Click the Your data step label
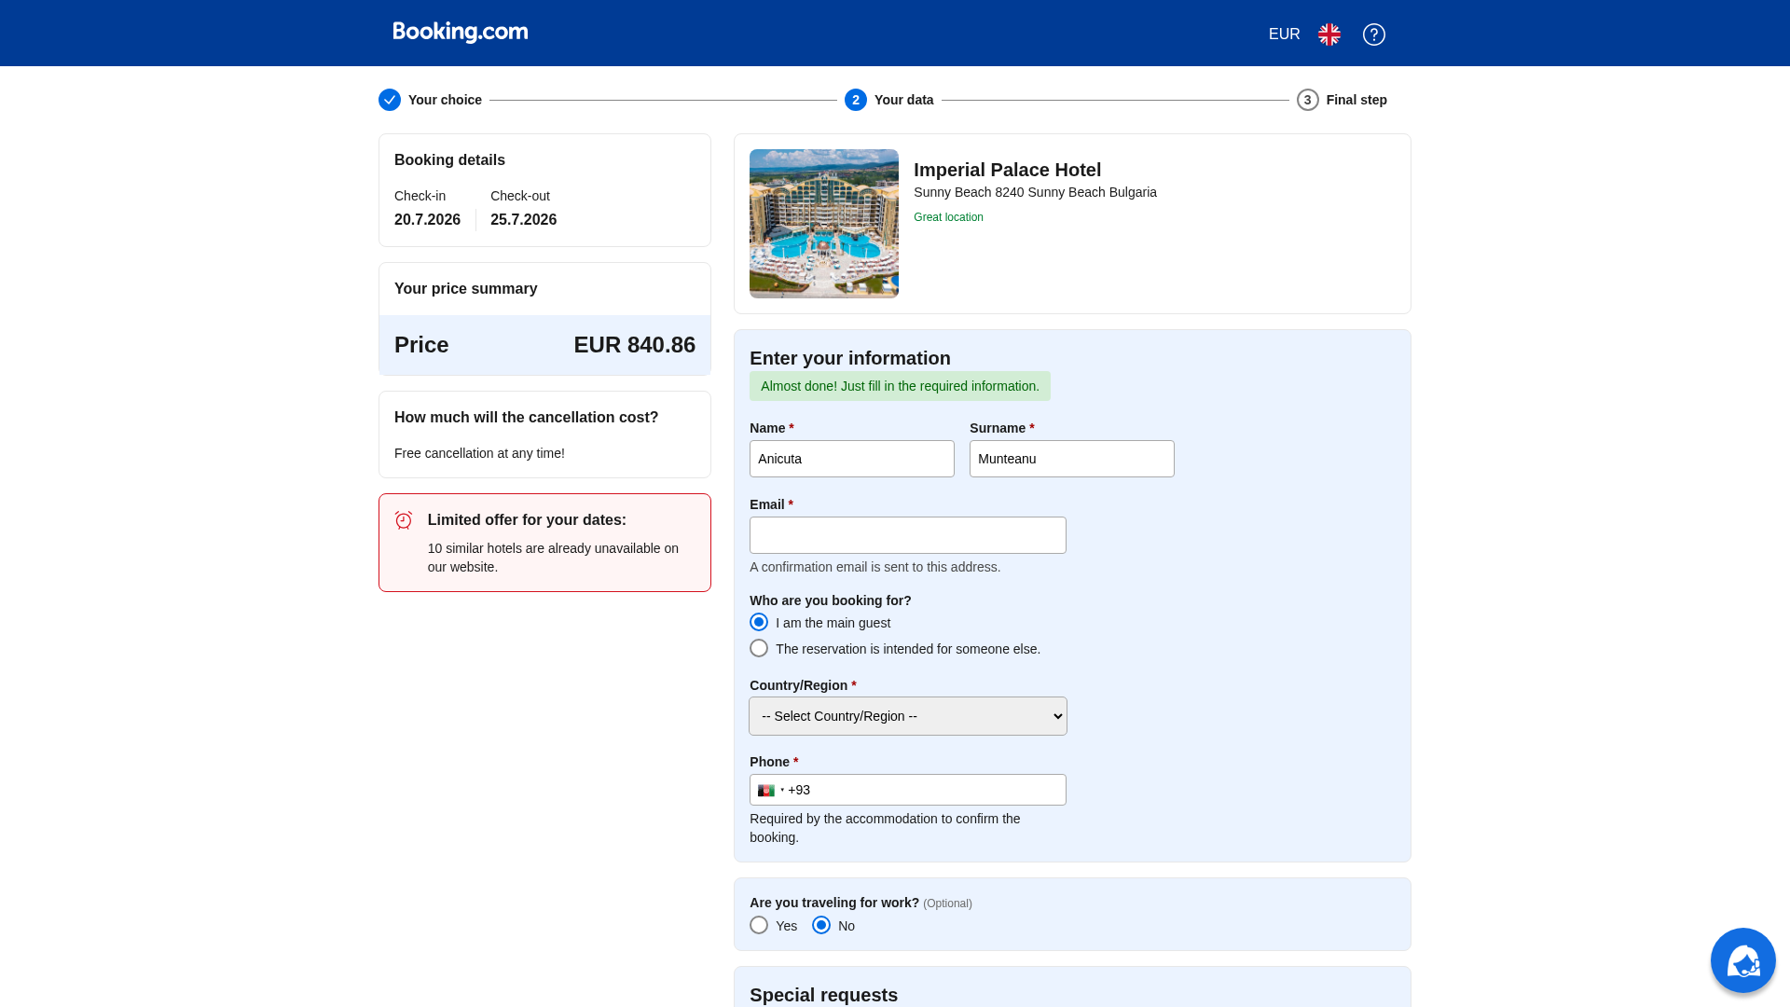The image size is (1790, 1007). click(x=903, y=100)
